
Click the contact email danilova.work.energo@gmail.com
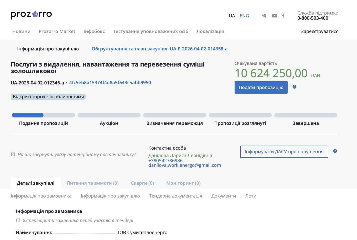point(184,165)
